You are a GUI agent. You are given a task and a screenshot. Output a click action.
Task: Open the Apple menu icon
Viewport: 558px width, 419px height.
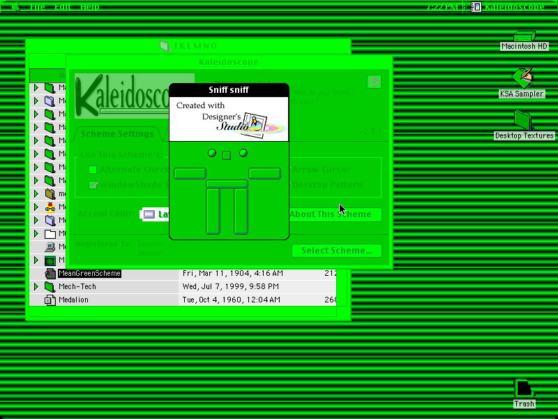[x=16, y=6]
